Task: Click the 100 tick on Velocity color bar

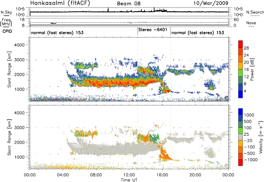Action: [248, 128]
